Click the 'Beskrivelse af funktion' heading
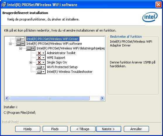The image size is (163, 136). click(x=126, y=37)
